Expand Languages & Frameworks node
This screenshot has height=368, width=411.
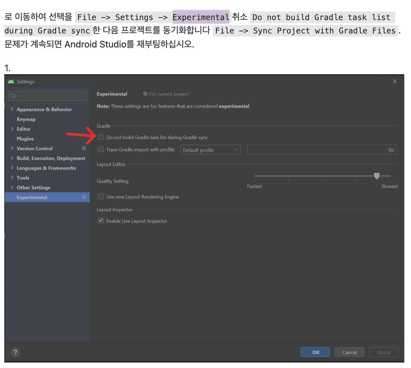[x=12, y=168]
